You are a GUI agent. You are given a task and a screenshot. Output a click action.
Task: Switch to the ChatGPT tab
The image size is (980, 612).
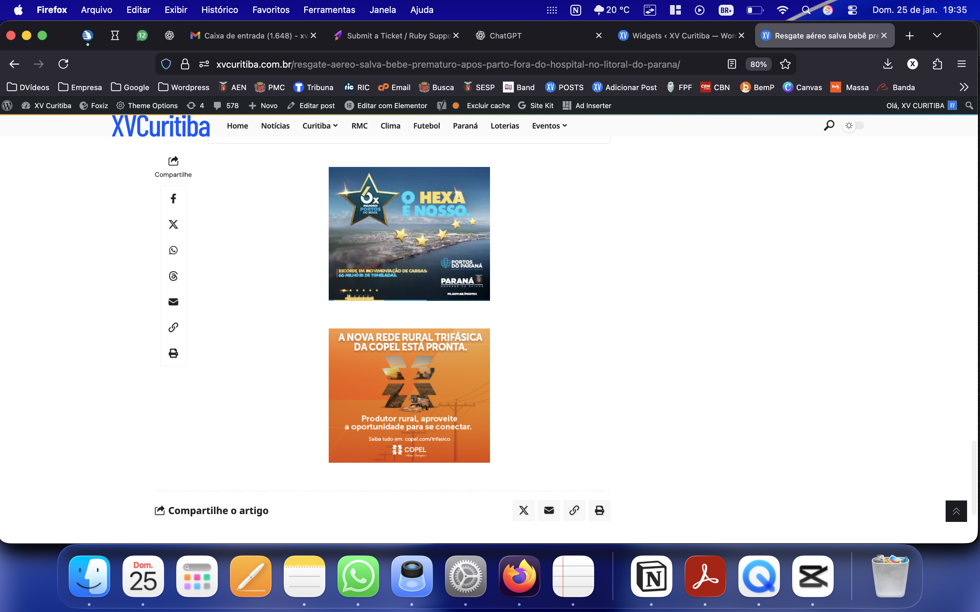505,36
